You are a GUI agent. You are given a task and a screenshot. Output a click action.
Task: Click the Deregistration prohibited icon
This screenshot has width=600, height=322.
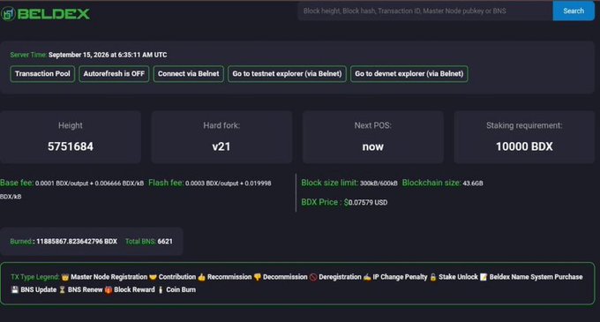[313, 277]
